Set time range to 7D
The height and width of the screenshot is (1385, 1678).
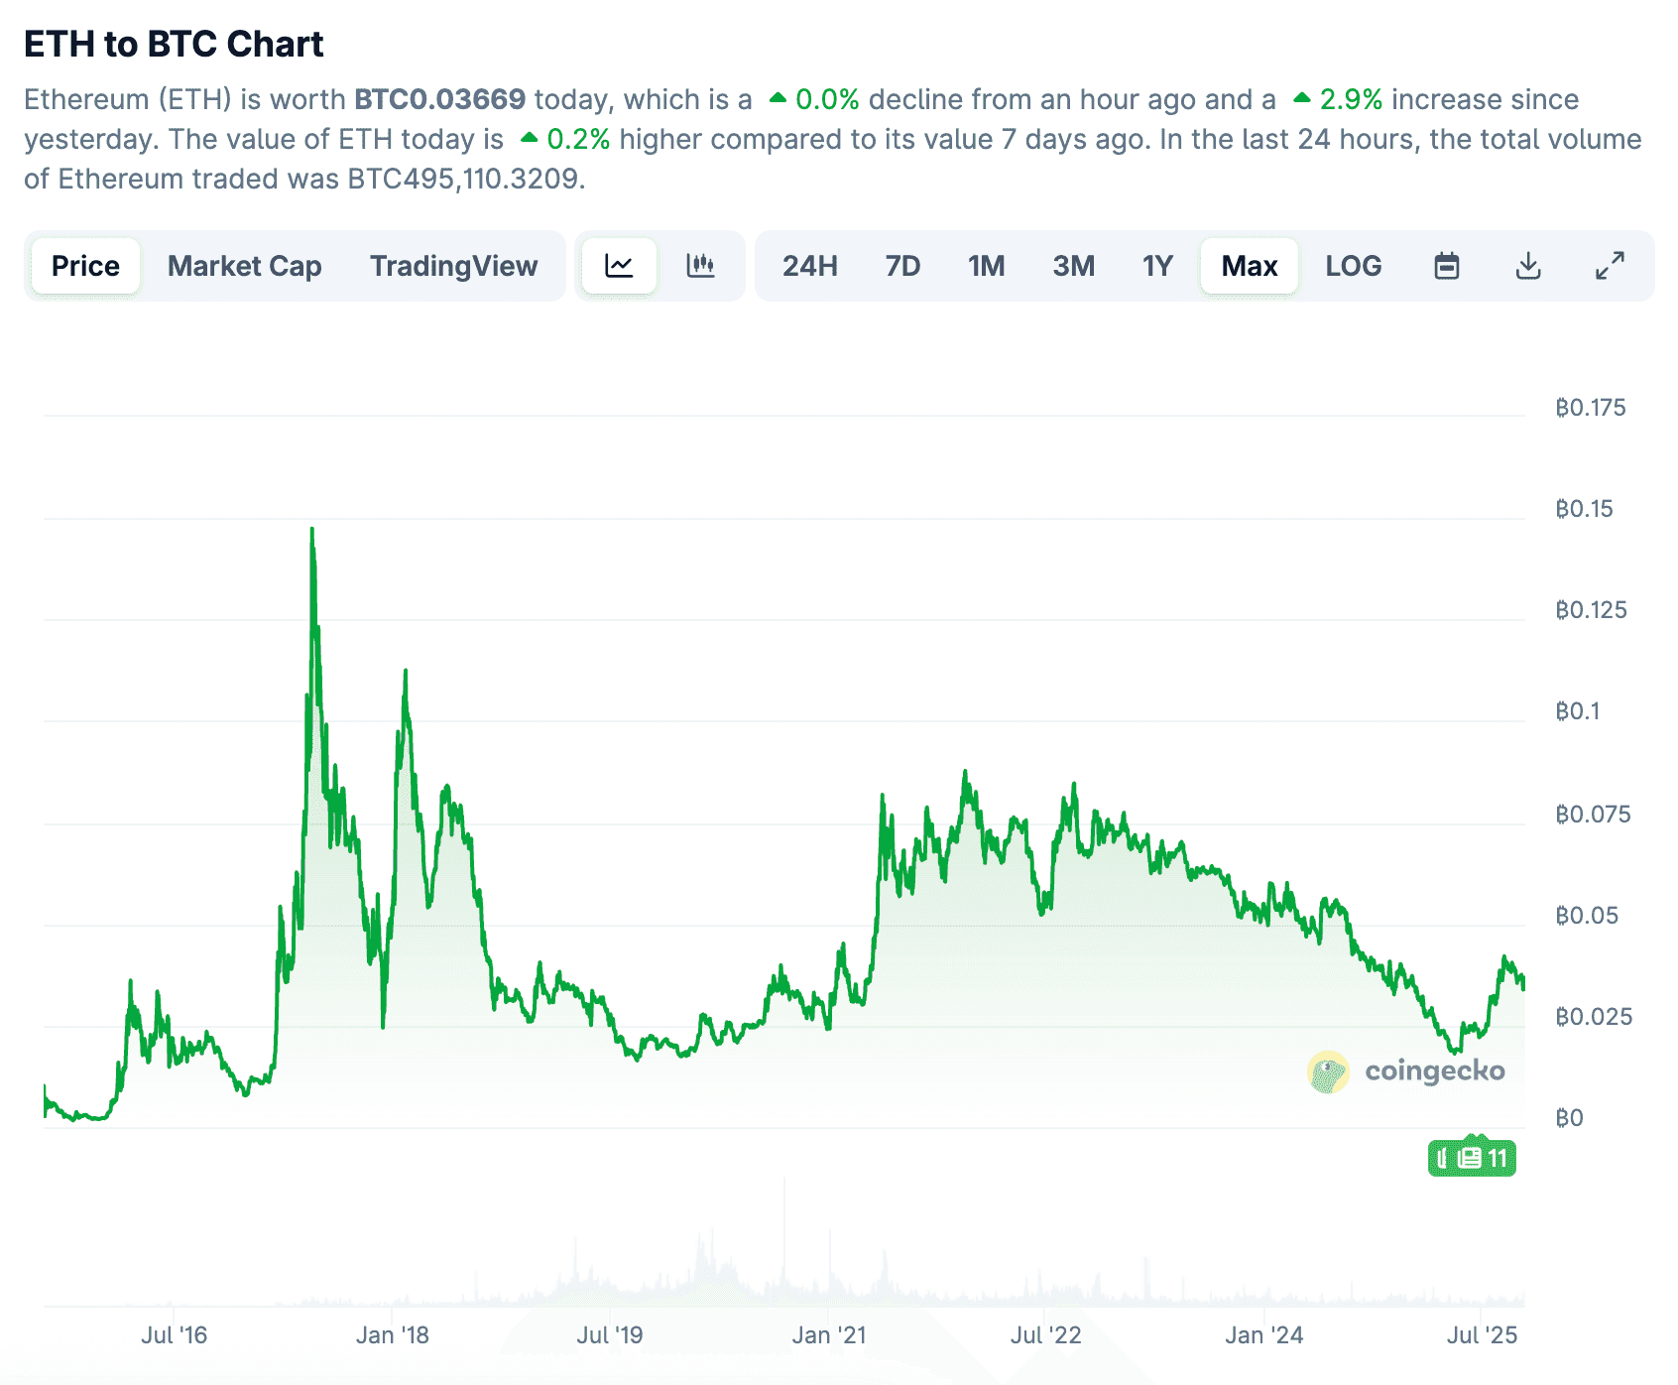pyautogui.click(x=902, y=266)
